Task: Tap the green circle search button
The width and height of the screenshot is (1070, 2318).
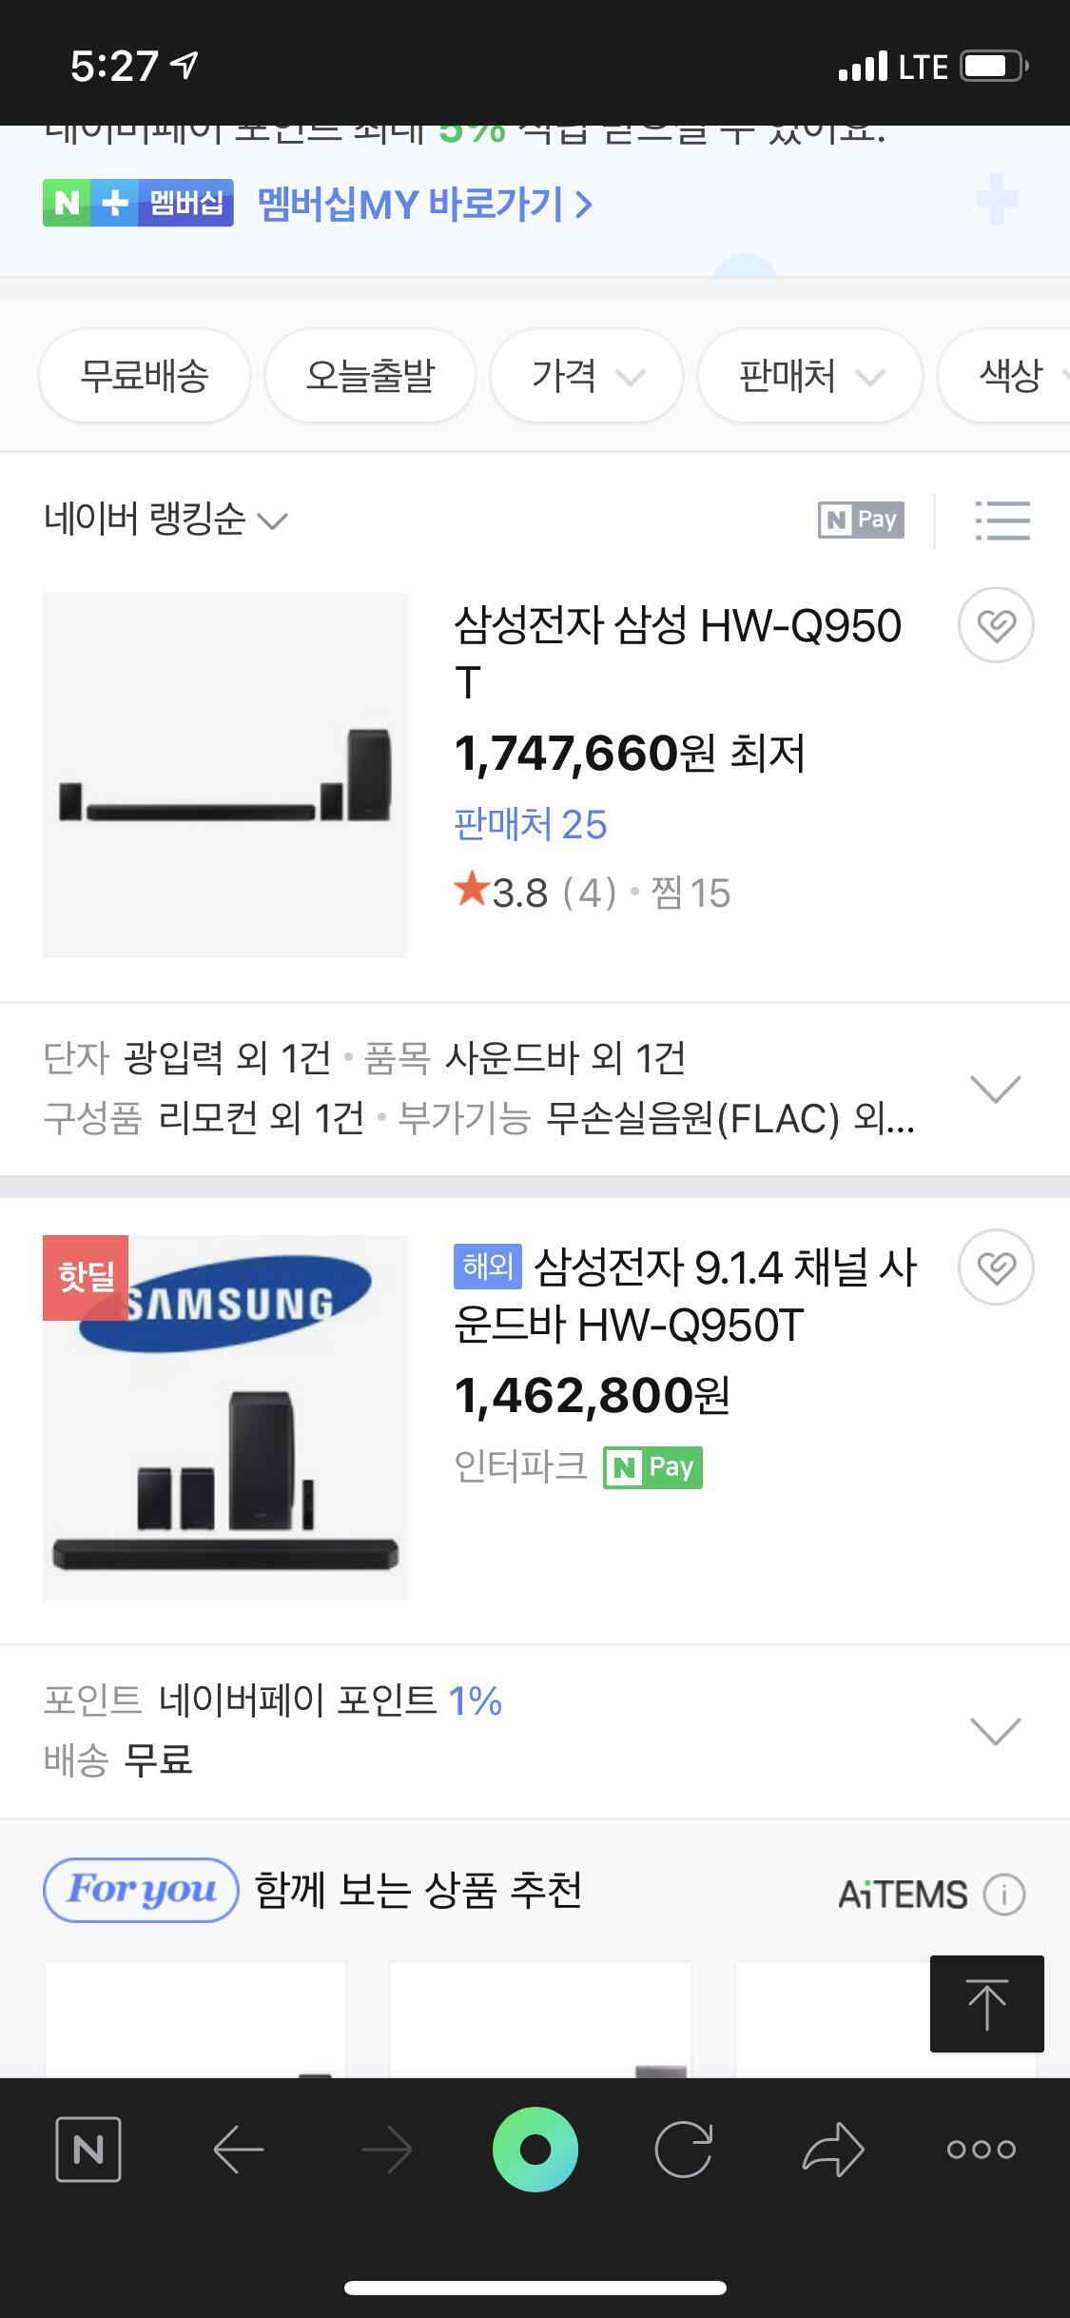Action: [535, 2149]
